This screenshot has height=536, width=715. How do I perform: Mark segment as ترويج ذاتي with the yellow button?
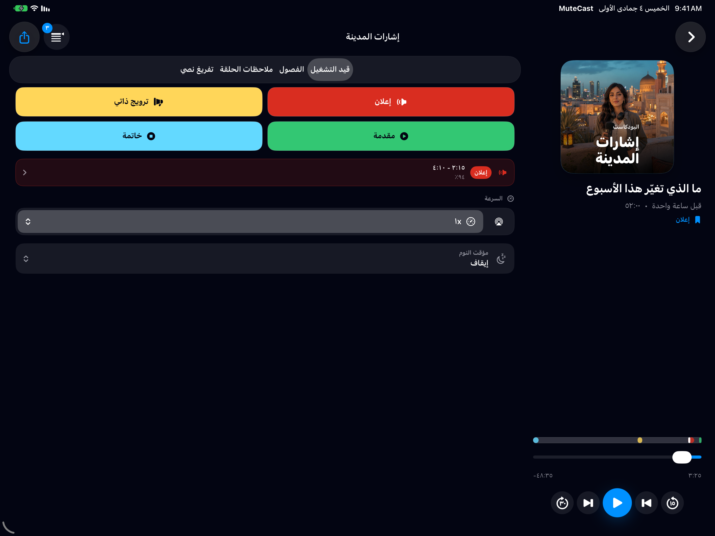[x=139, y=102]
